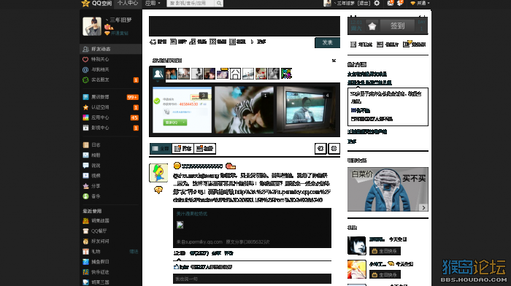
Task: Click the music note icon under the post box
Action: tap(193, 42)
